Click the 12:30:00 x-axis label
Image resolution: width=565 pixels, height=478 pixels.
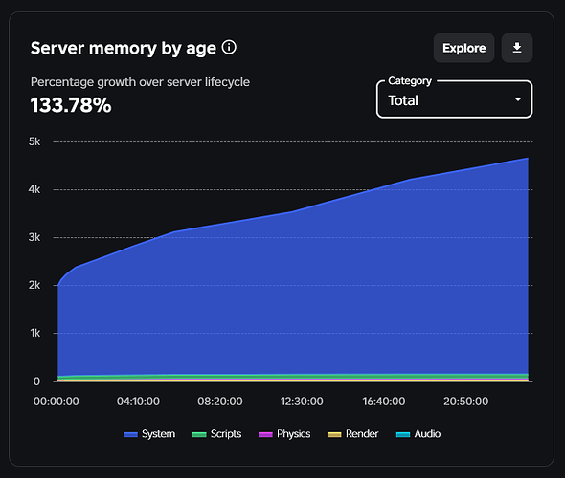pyautogui.click(x=302, y=402)
